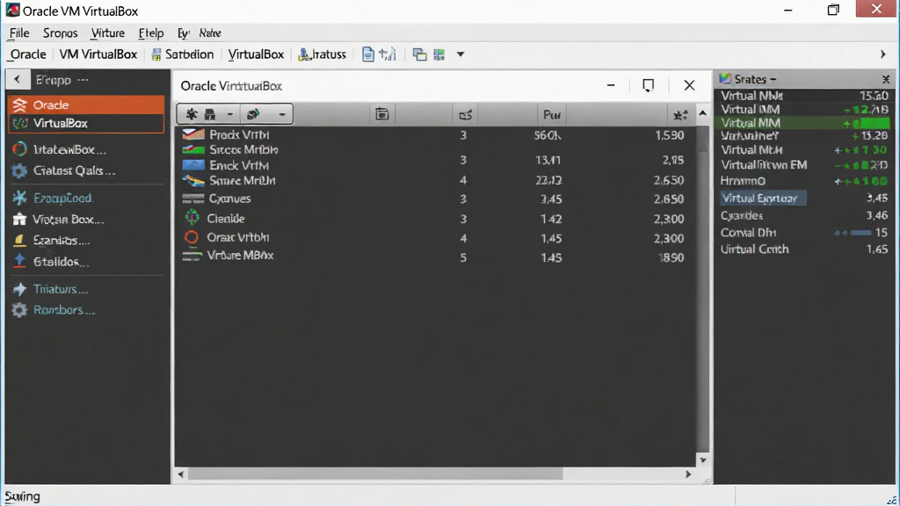Select the Emck Vrthi row
900x506 pixels.
point(435,165)
